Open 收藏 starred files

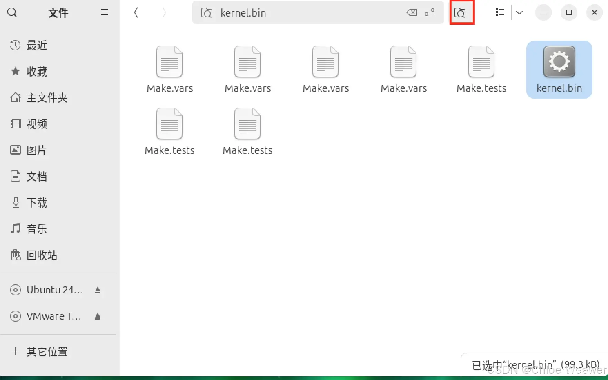[x=60, y=71]
